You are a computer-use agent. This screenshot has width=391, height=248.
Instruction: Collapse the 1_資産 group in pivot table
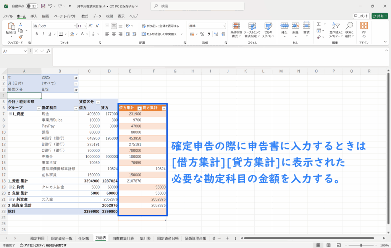coord(10,114)
